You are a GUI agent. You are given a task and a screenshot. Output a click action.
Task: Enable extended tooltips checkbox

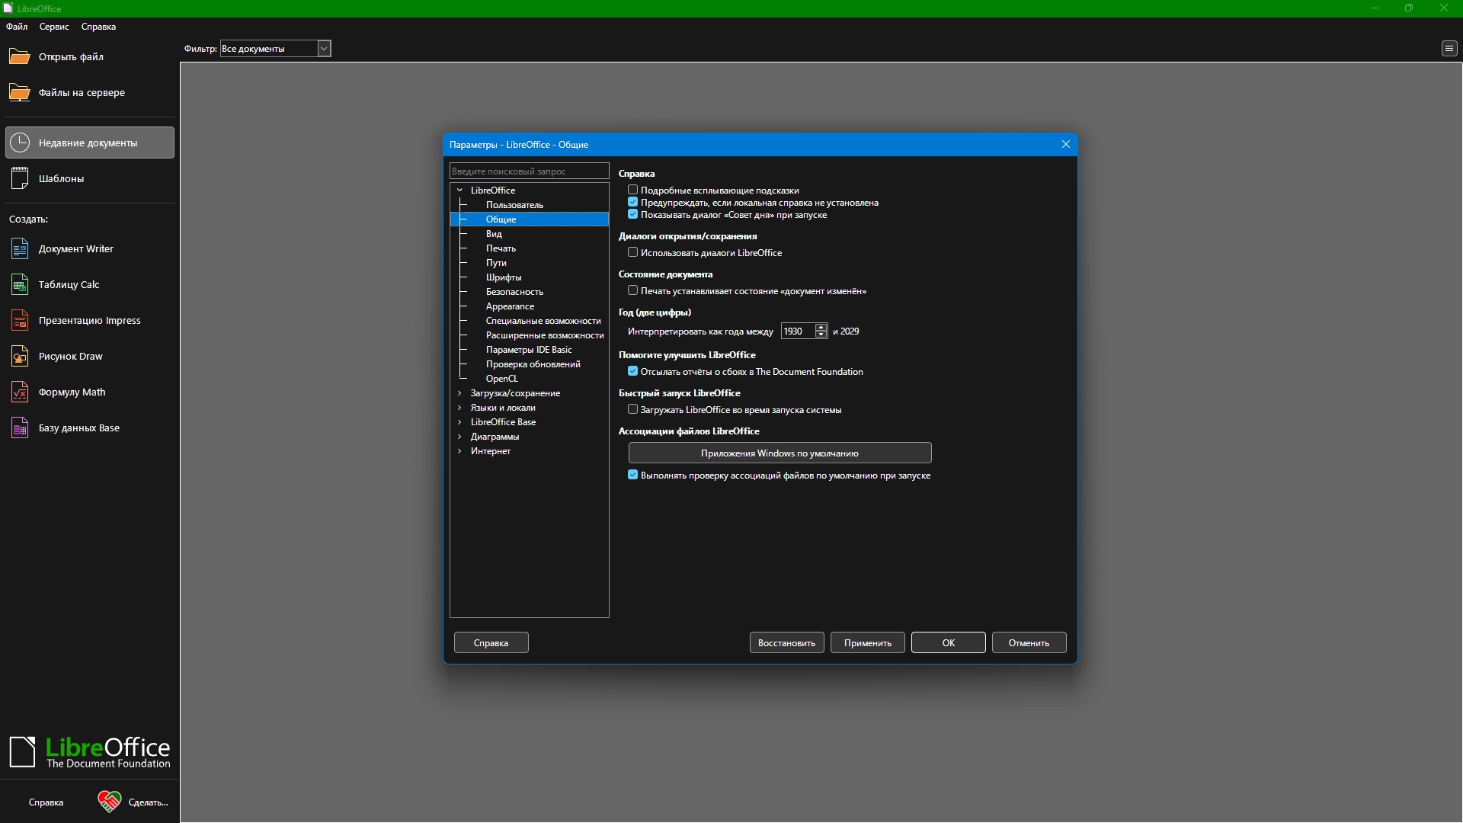[632, 190]
